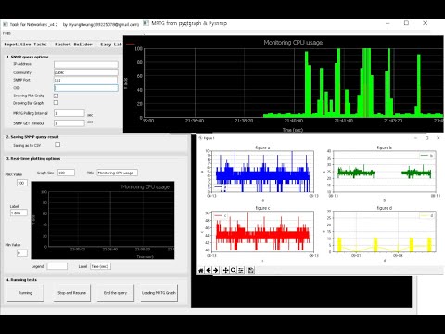Click the '1. SNMP query options' heading

(28, 57)
